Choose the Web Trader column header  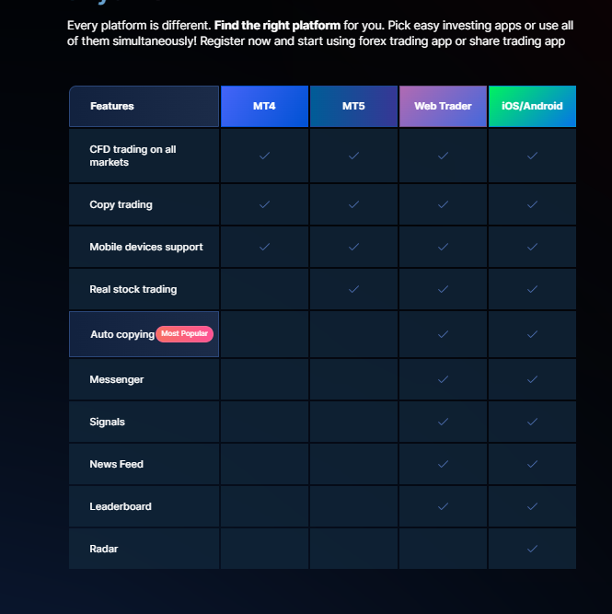click(443, 106)
